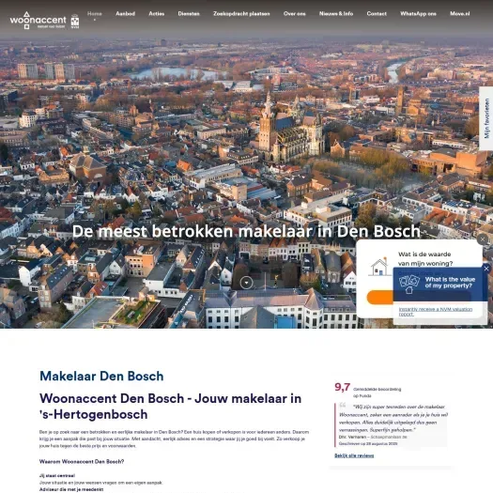Click the Makelaar Den Bosch heading

[x=101, y=376]
